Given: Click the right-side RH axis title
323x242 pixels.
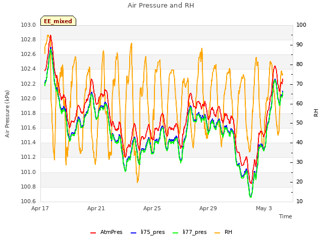Looking at the screenshot, I should click(316, 113).
